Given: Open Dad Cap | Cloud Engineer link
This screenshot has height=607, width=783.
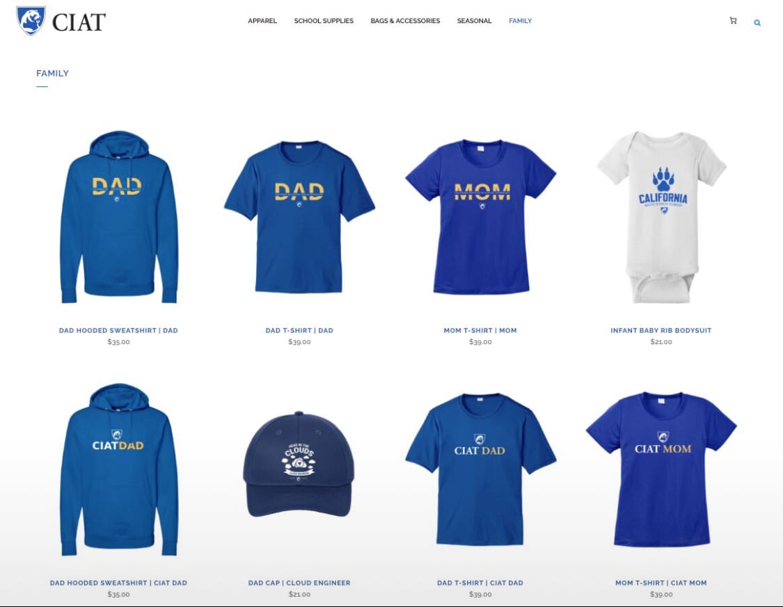Looking at the screenshot, I should 299,583.
